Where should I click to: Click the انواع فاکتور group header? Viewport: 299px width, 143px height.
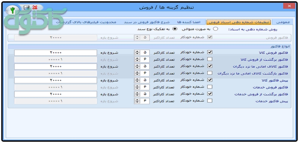(x=280, y=46)
